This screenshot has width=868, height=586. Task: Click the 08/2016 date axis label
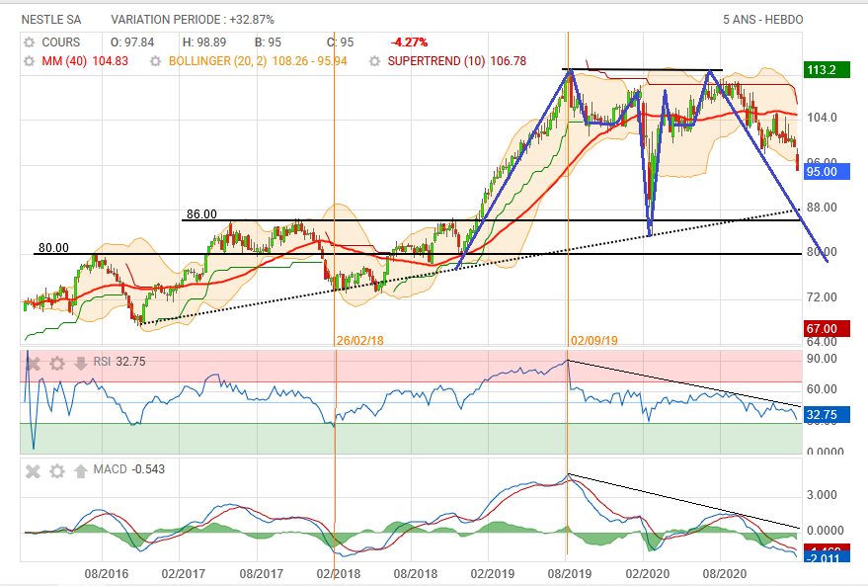(x=107, y=573)
